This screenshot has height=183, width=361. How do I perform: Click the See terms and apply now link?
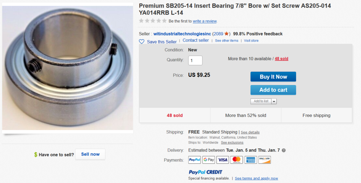click(256, 178)
